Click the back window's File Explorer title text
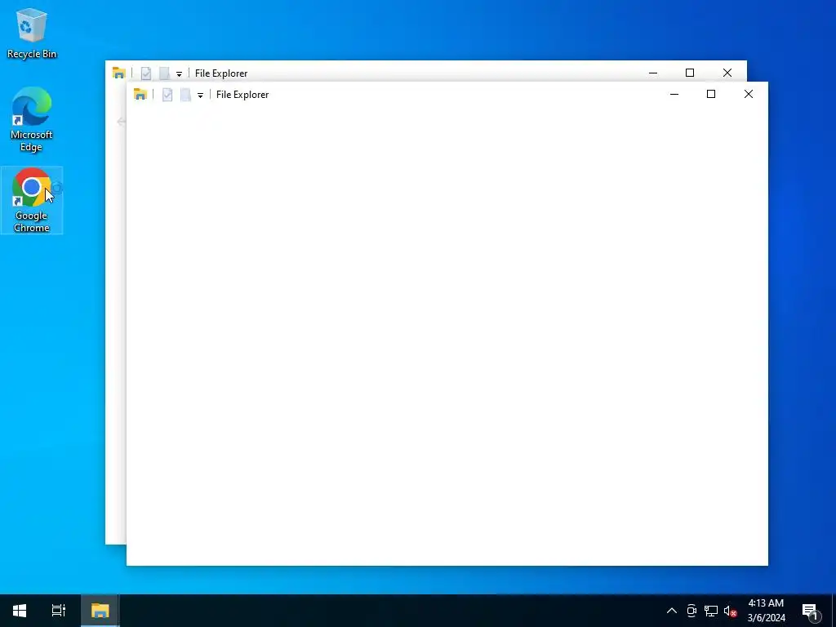836x627 pixels. pos(221,73)
